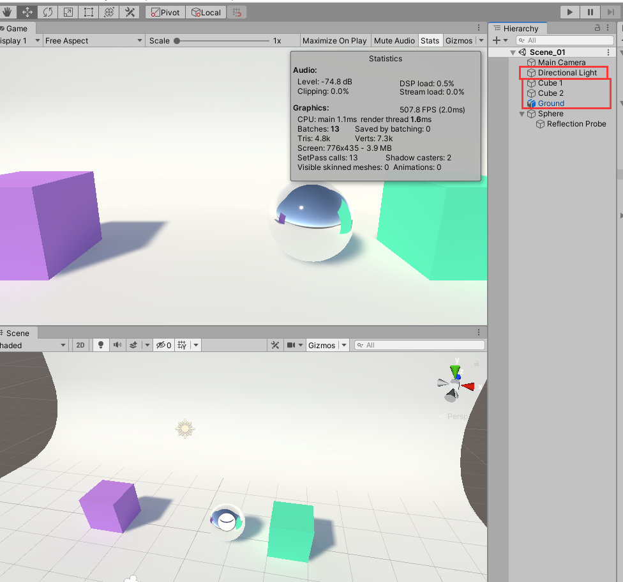Activate the Rotate tool

[x=47, y=11]
